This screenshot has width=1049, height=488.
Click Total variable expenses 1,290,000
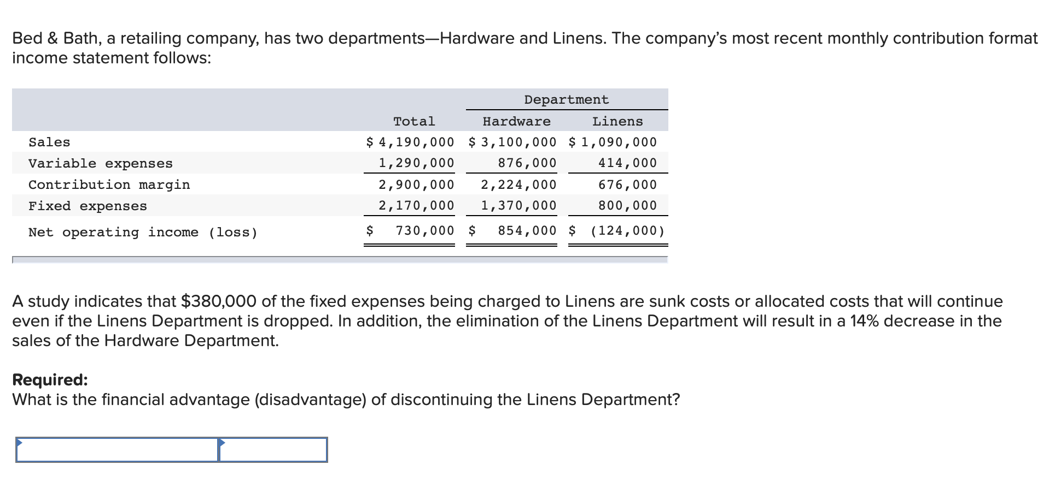(x=416, y=163)
